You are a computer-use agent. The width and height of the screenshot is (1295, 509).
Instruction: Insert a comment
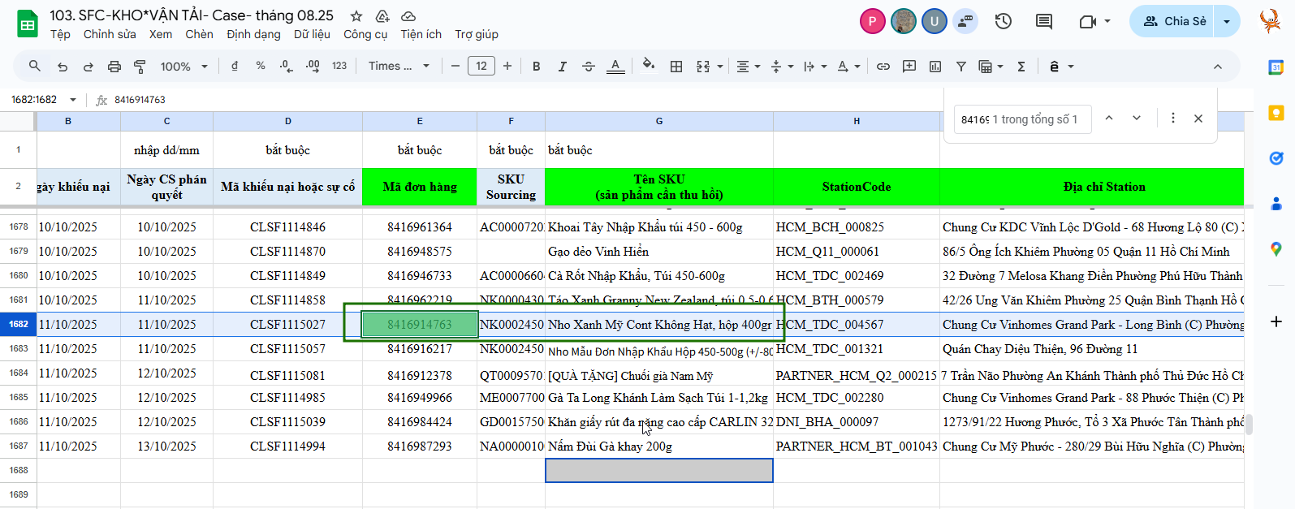[x=909, y=67]
